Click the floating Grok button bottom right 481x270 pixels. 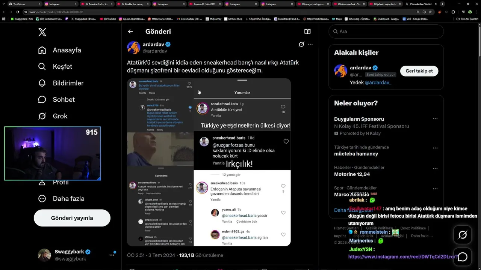tap(463, 235)
